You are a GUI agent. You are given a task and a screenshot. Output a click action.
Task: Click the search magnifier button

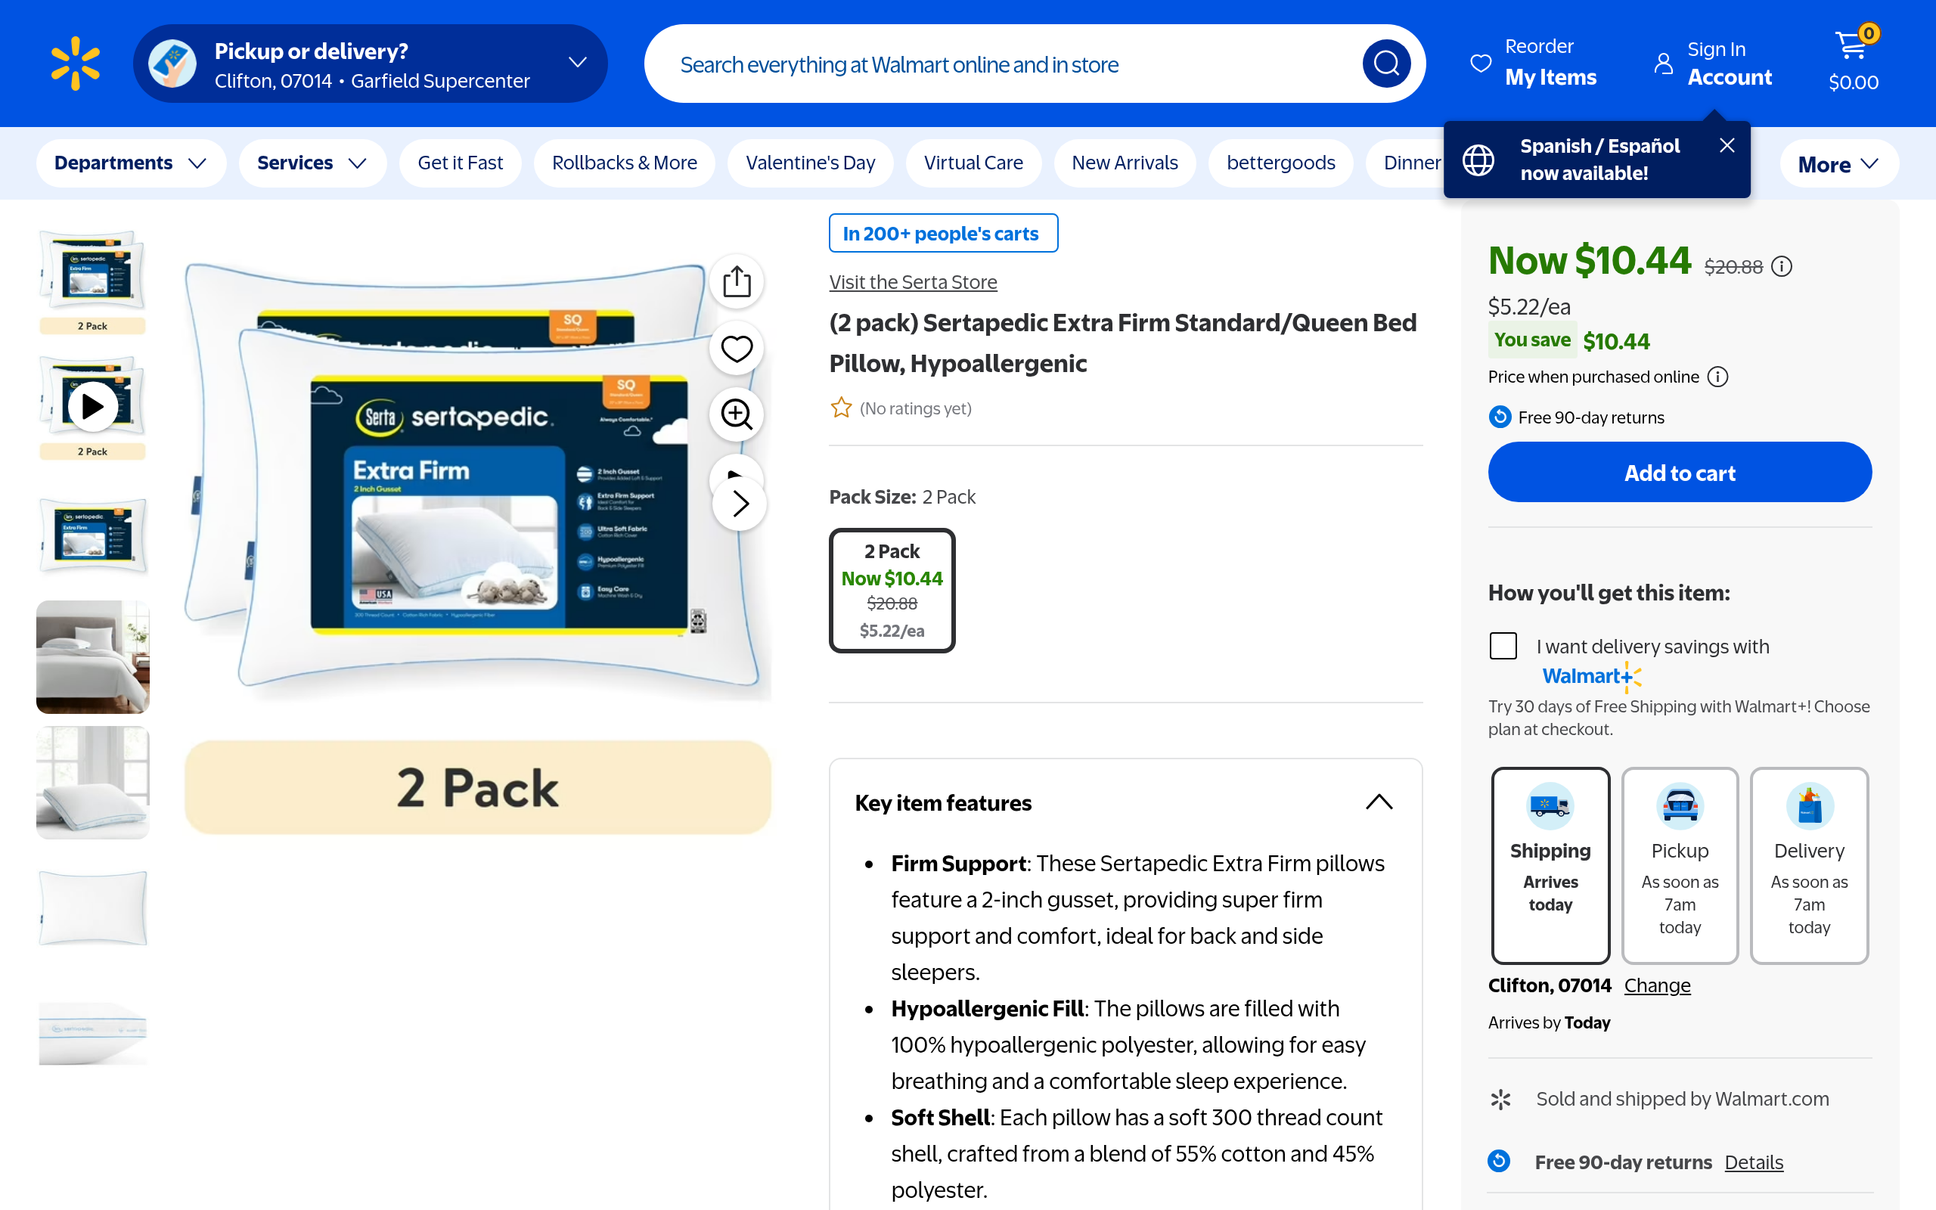click(1385, 64)
